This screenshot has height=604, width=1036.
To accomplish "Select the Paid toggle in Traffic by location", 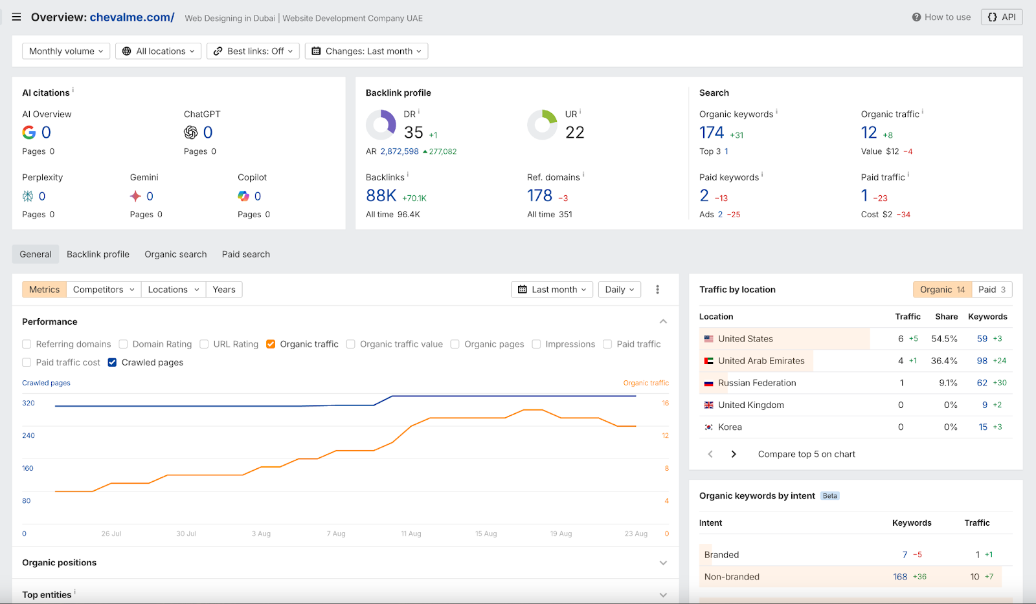I will pos(991,290).
